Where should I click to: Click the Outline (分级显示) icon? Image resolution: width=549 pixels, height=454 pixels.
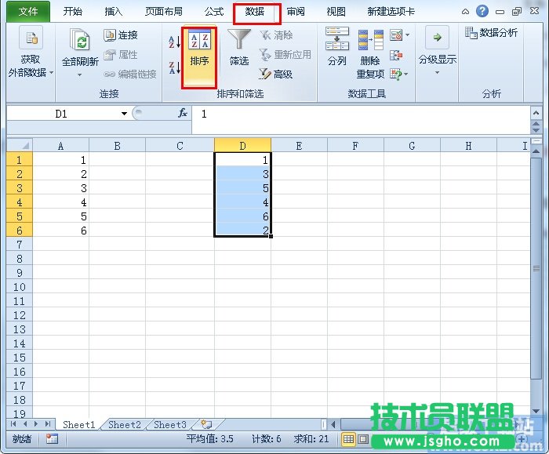tap(438, 38)
